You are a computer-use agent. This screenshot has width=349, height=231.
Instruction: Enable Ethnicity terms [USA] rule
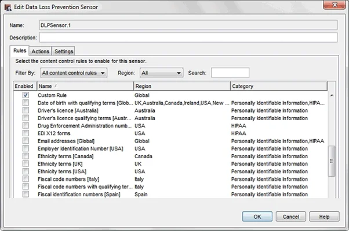click(26, 171)
